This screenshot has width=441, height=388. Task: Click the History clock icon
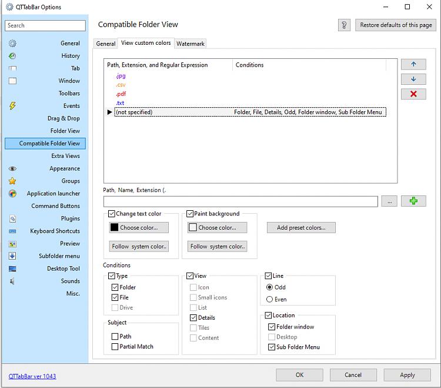12,56
